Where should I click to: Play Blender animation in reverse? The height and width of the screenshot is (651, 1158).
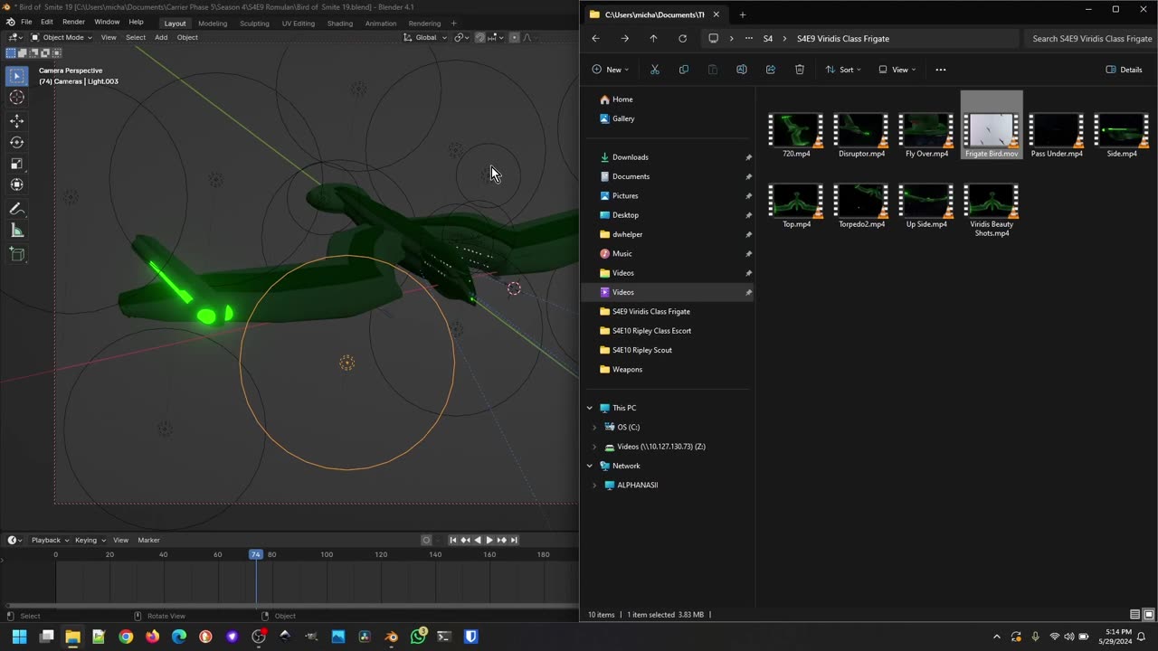pos(478,540)
